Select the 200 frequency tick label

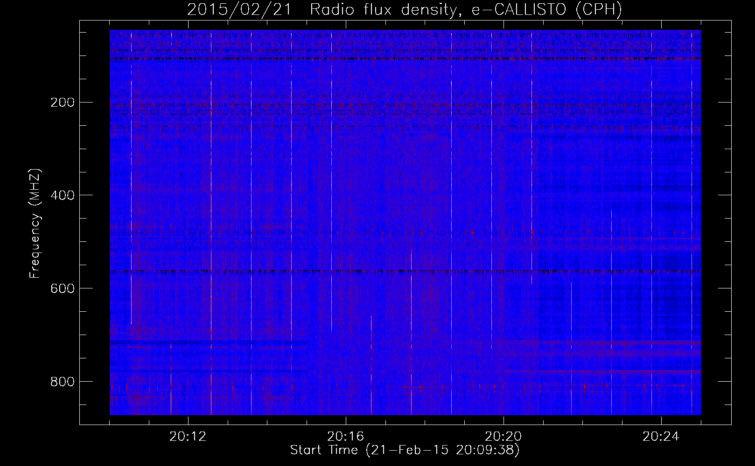point(62,102)
